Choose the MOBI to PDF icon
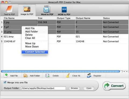Viewport: 129px width, 99px height. coord(64,10)
